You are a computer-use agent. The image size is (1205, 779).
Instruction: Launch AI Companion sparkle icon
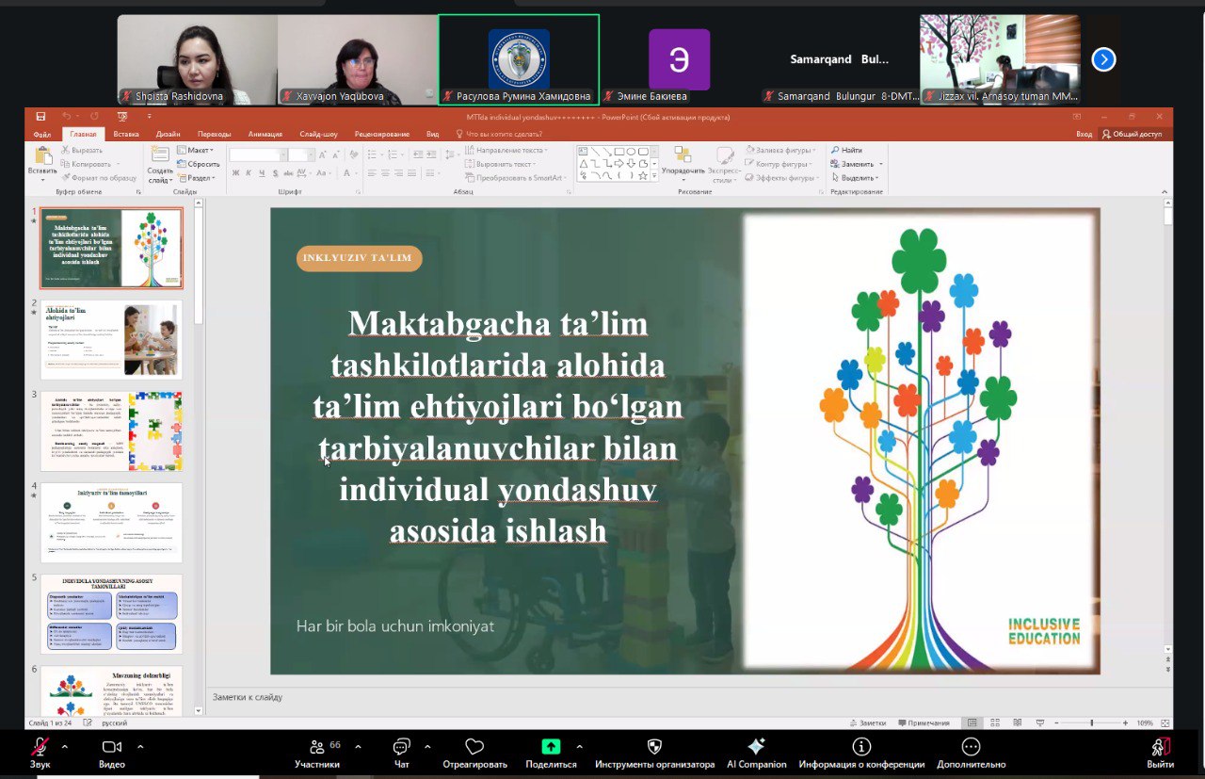pos(755,747)
